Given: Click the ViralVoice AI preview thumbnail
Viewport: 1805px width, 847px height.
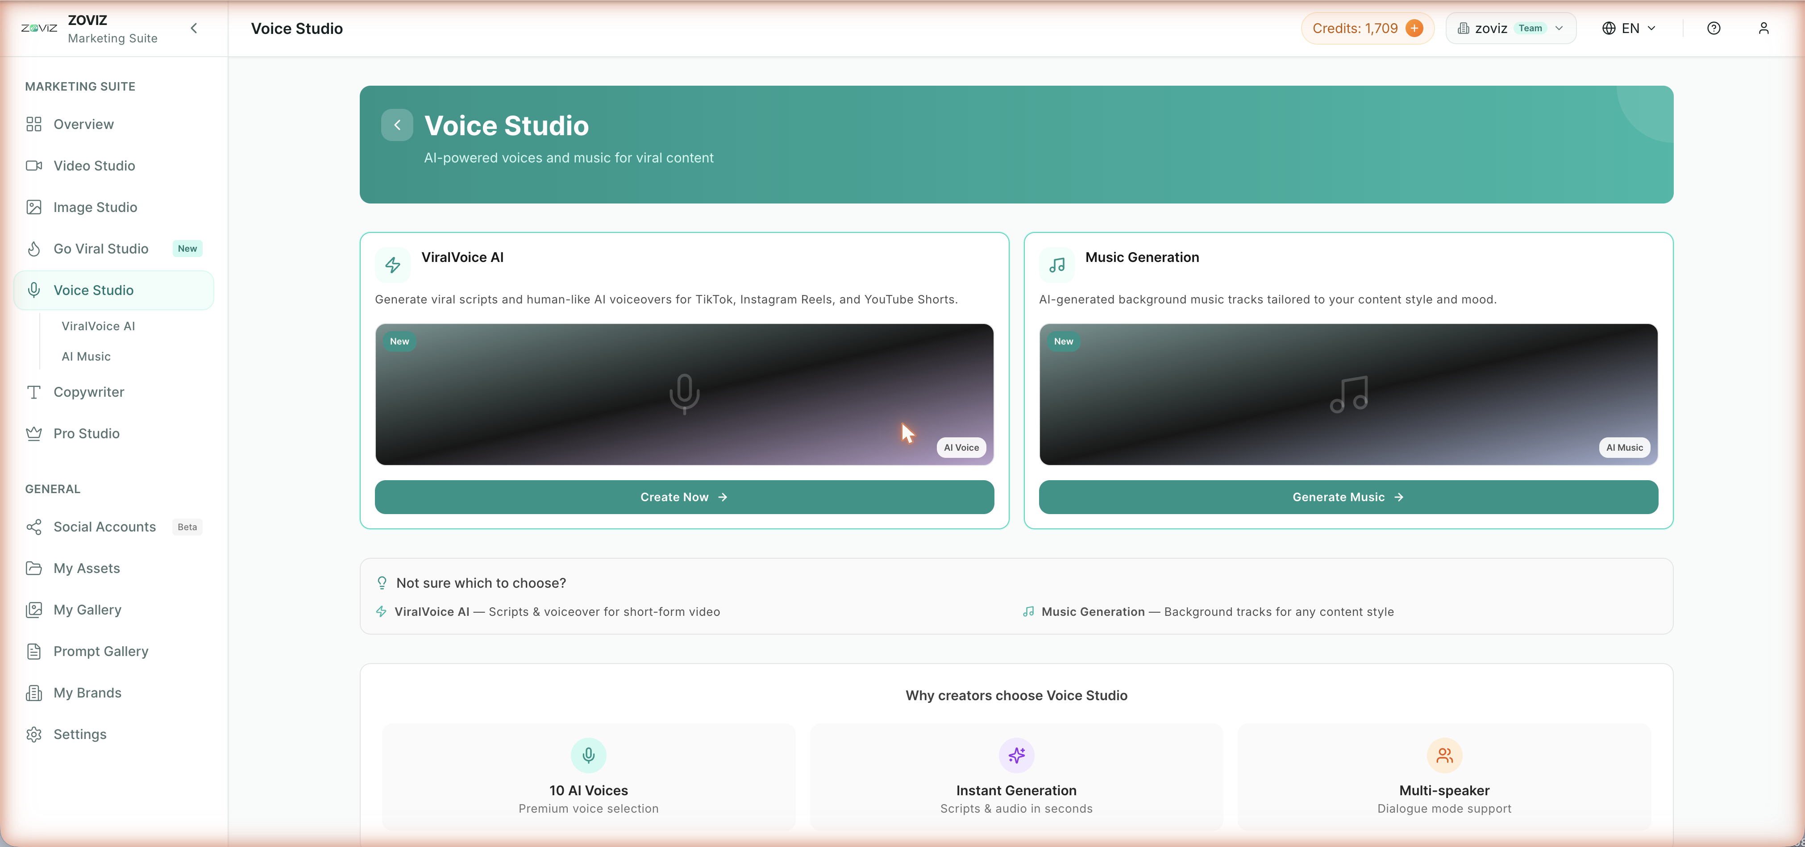Looking at the screenshot, I should (x=685, y=394).
